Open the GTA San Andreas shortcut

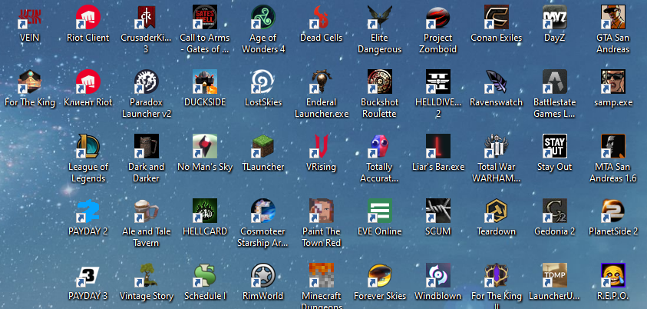[x=612, y=18]
